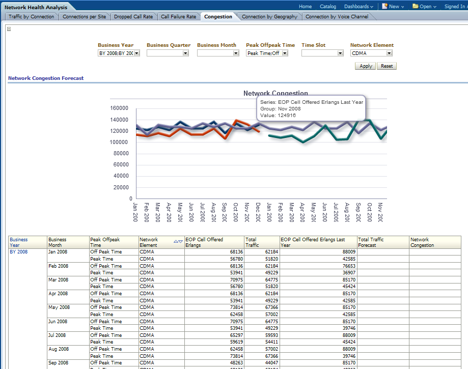Open the Network Element dropdown

point(389,53)
